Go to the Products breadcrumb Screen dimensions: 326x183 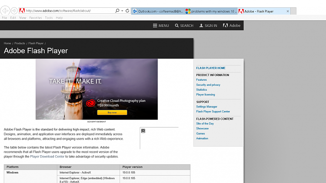tap(20, 43)
